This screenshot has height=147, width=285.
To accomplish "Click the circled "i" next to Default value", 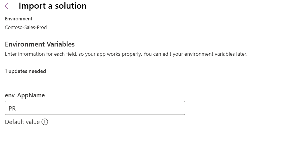I will pyautogui.click(x=45, y=122).
